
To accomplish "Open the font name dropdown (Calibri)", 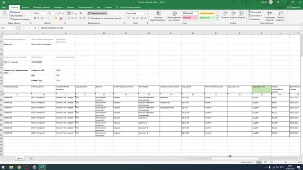I will pos(47,13).
